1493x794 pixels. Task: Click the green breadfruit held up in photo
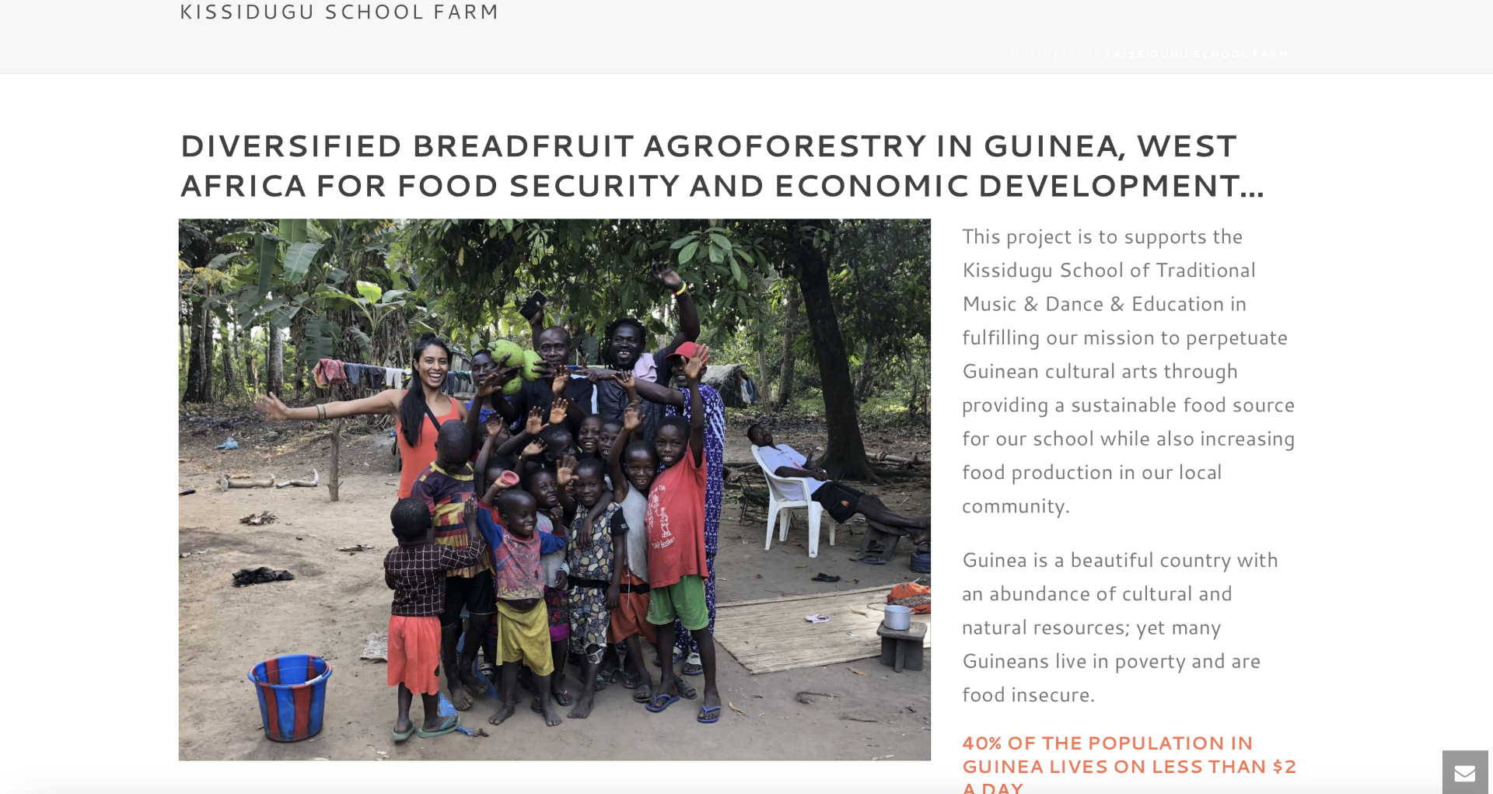point(512,361)
